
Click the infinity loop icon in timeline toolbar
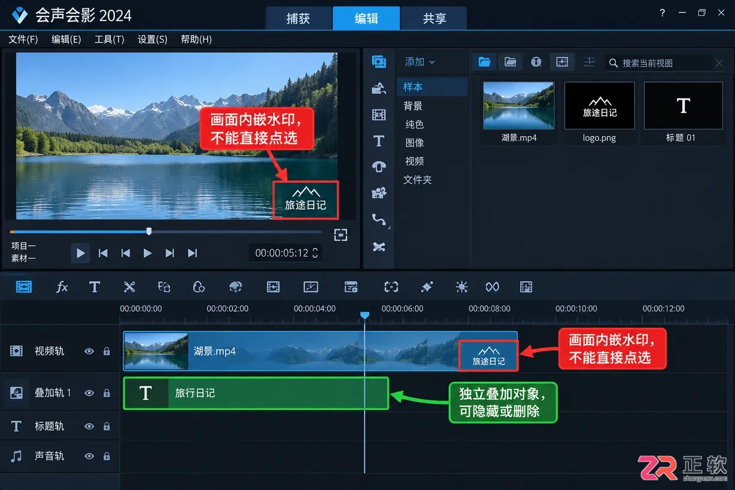click(x=492, y=287)
